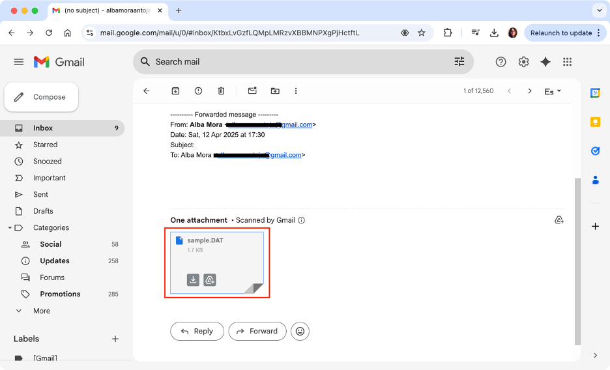Report this email as spam
Viewport: 610px width, 370px height.
[198, 91]
